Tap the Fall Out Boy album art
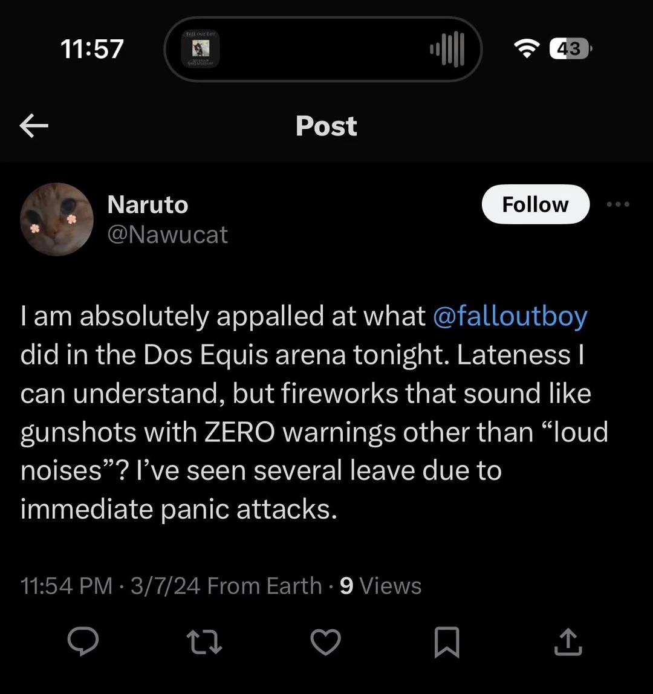Screen dimensions: 653x694 201,49
